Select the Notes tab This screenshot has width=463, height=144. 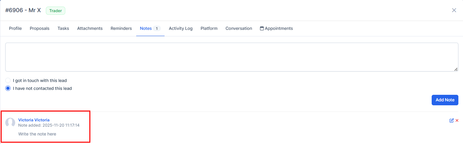[x=146, y=29]
